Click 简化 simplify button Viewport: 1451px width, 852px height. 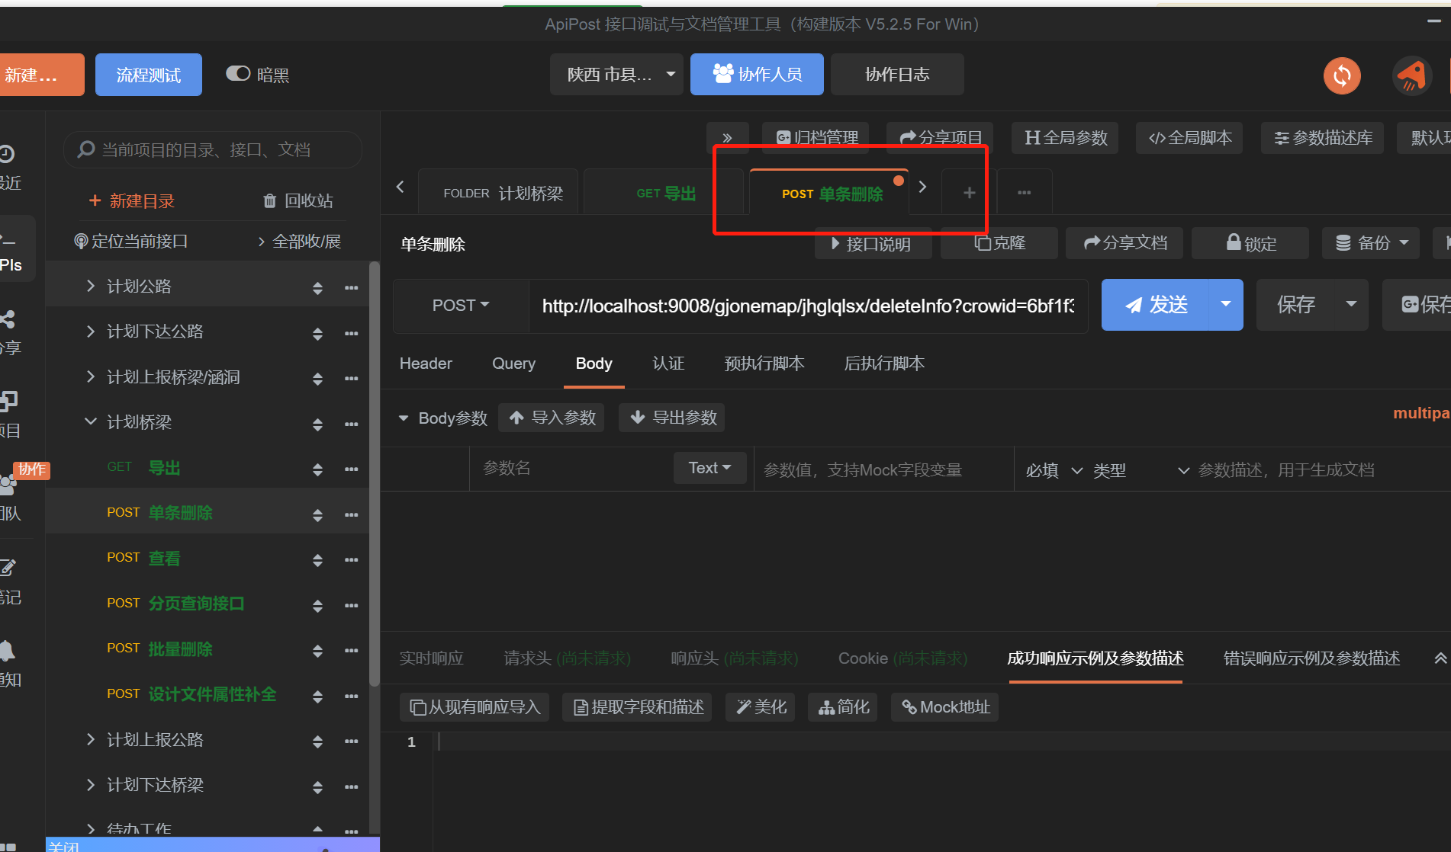[843, 707]
